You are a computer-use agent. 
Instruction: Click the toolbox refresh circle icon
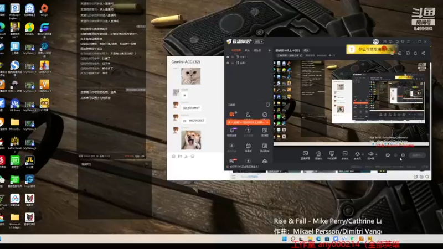click(x=267, y=105)
